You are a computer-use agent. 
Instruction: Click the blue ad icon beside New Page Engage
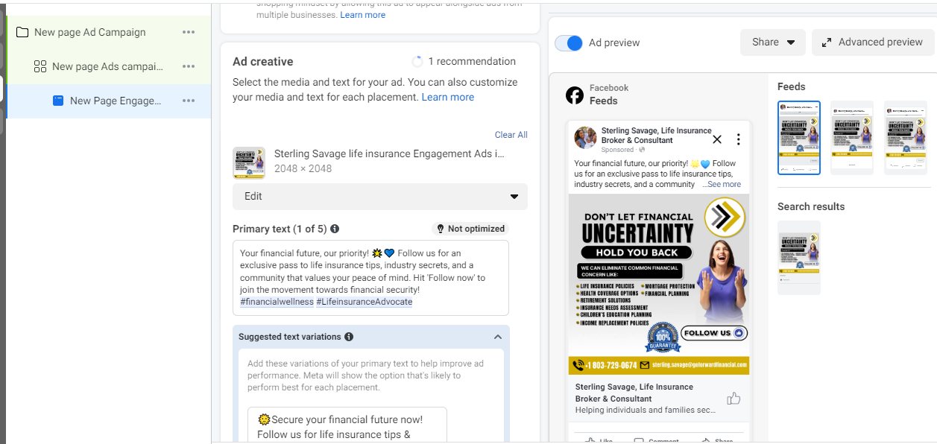point(58,101)
